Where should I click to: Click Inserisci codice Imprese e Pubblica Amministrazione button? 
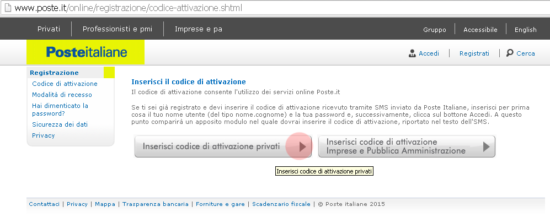[407, 146]
